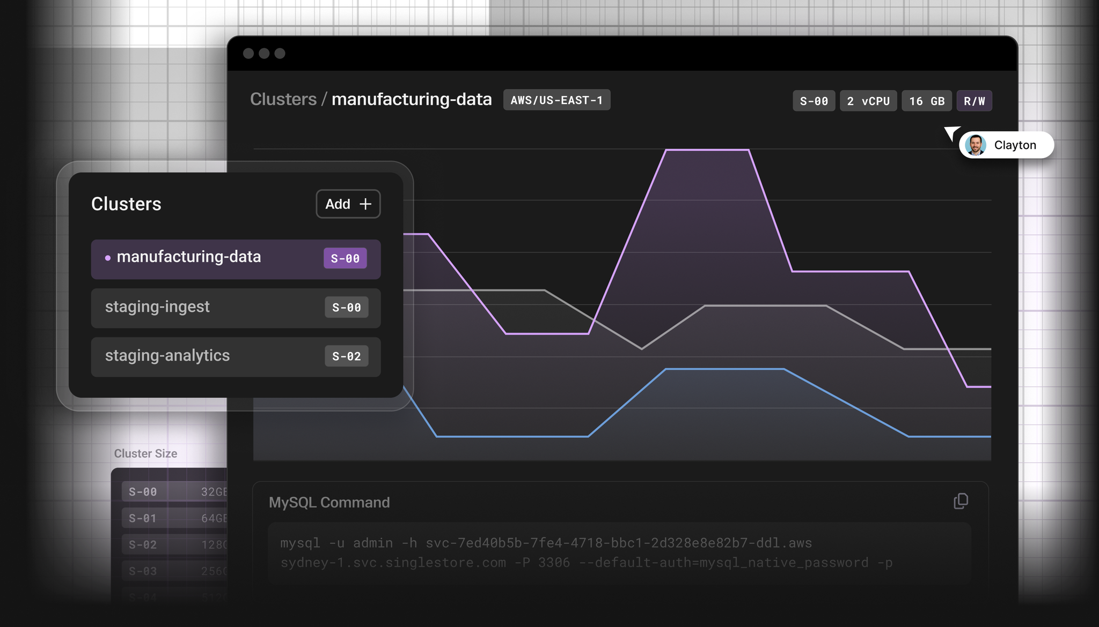Click the S-00 badge on manufacturing-data row
Image resolution: width=1099 pixels, height=627 pixels.
pyautogui.click(x=345, y=258)
